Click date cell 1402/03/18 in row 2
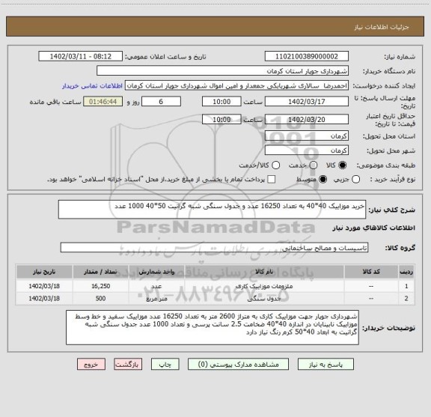This screenshot has width=431, height=417. click(44, 299)
